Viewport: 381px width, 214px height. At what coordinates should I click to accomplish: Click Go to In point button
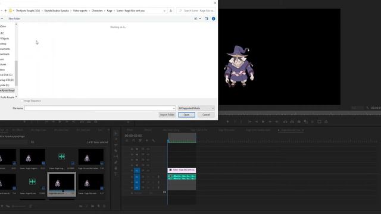coord(249,121)
